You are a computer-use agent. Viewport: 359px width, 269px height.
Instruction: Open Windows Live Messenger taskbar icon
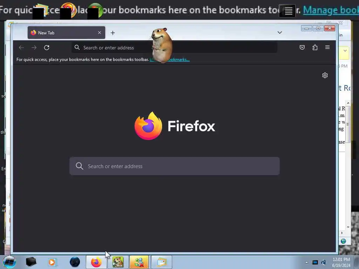tap(139, 262)
